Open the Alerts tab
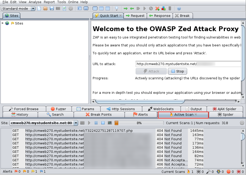This screenshot has width=246, height=175. (x=141, y=115)
